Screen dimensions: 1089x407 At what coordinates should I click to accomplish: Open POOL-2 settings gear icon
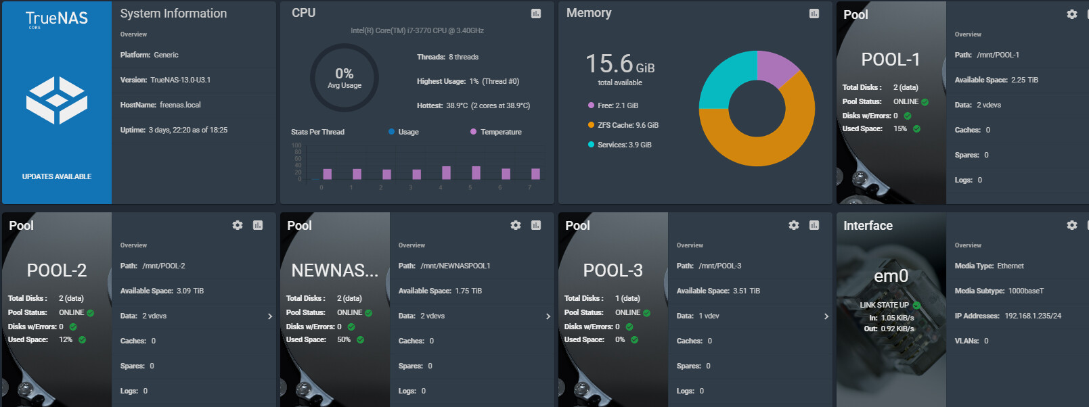[x=238, y=225]
